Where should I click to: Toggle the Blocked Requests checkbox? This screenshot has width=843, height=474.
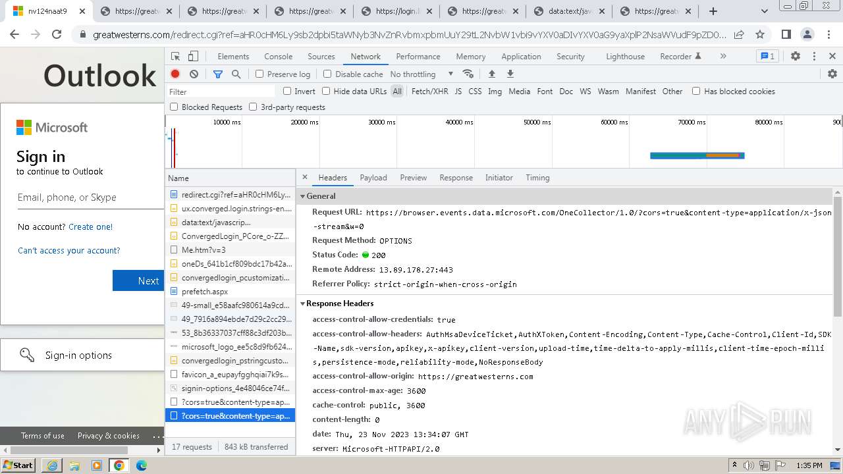click(174, 107)
